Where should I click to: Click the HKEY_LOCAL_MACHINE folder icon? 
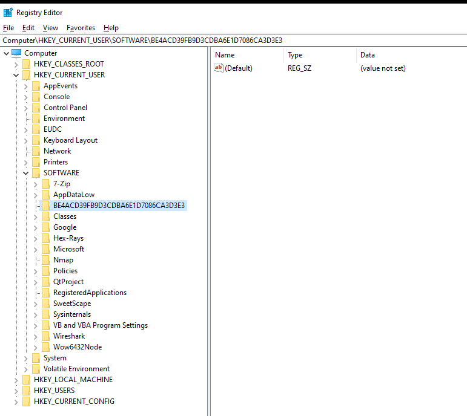pos(26,380)
